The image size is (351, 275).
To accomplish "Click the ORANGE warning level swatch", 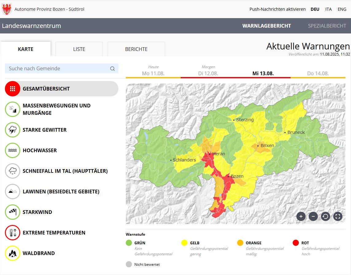I will pos(240,243).
